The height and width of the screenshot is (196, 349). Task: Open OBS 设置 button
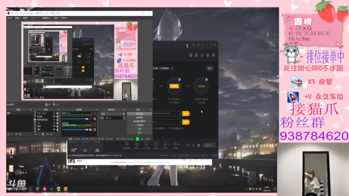[x=139, y=128]
